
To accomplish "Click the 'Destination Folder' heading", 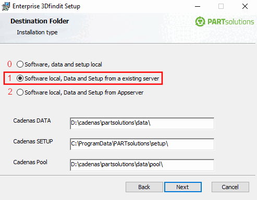I will (40, 21).
